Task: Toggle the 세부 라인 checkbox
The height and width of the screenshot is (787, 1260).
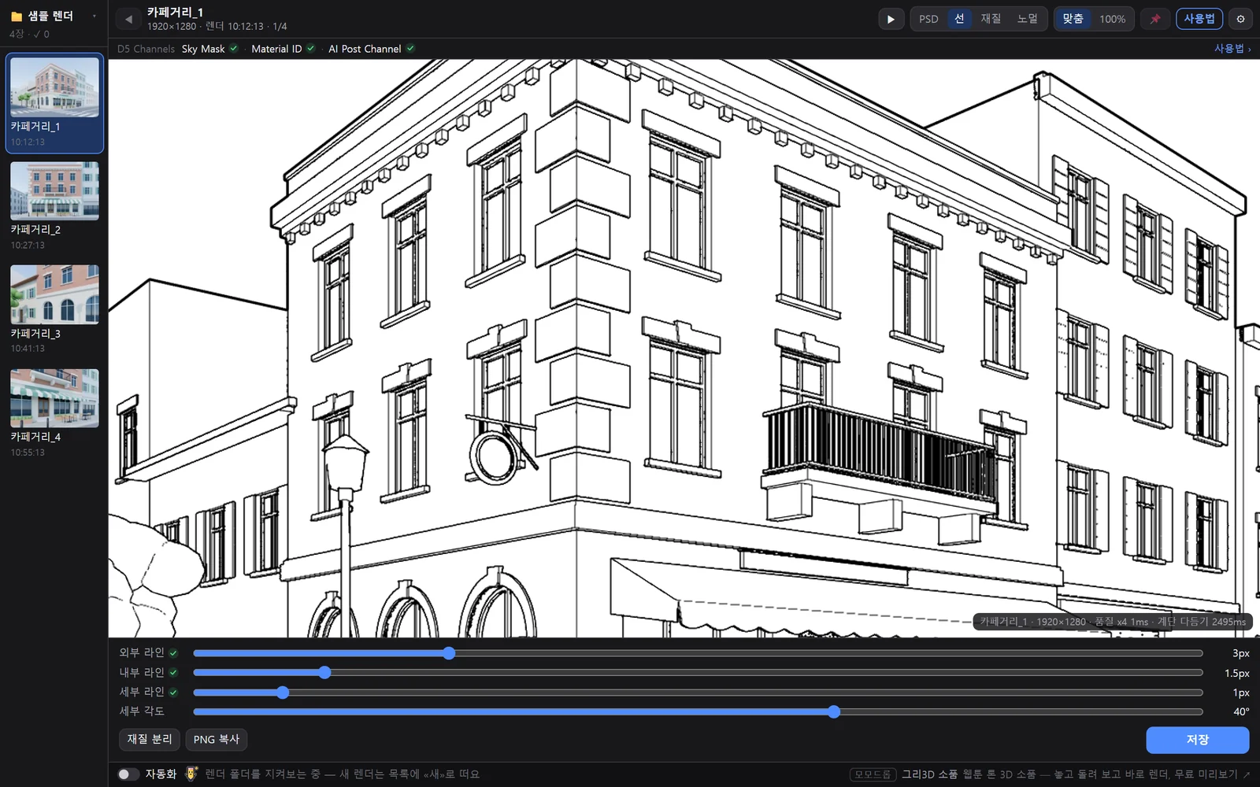Action: coord(173,693)
